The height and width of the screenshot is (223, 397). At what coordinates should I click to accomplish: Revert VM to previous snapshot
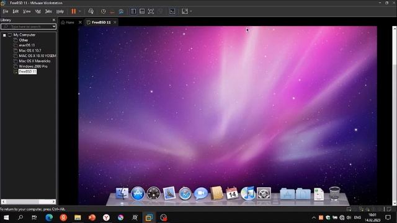point(112,11)
